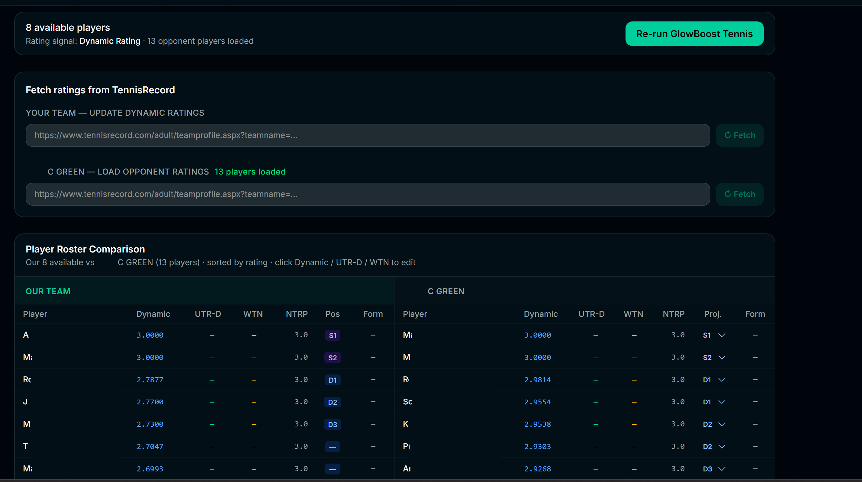Click the empty position badge in 2.7047 row
The height and width of the screenshot is (482, 862).
333,447
